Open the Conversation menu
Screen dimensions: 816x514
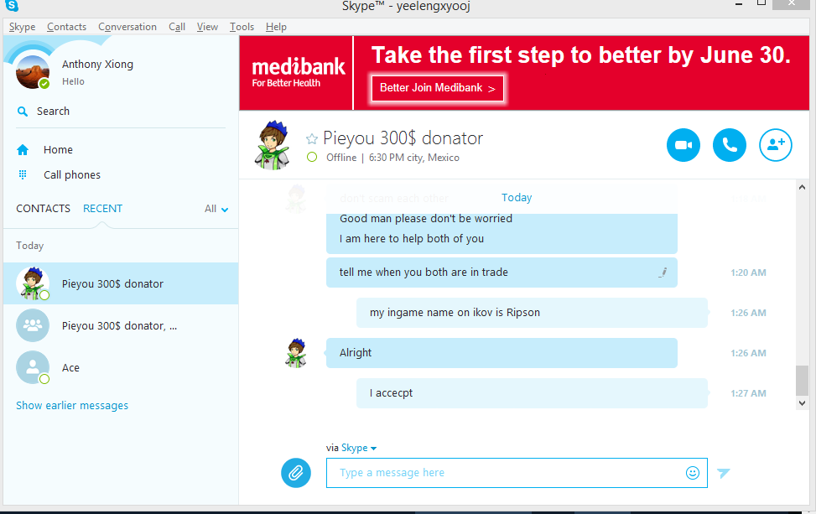pos(127,27)
